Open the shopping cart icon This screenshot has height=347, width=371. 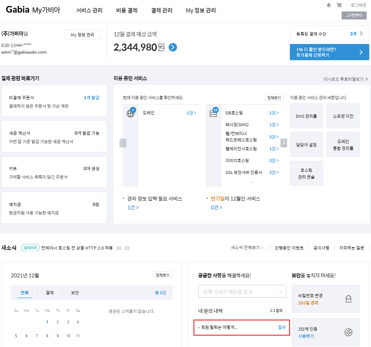tap(339, 5)
